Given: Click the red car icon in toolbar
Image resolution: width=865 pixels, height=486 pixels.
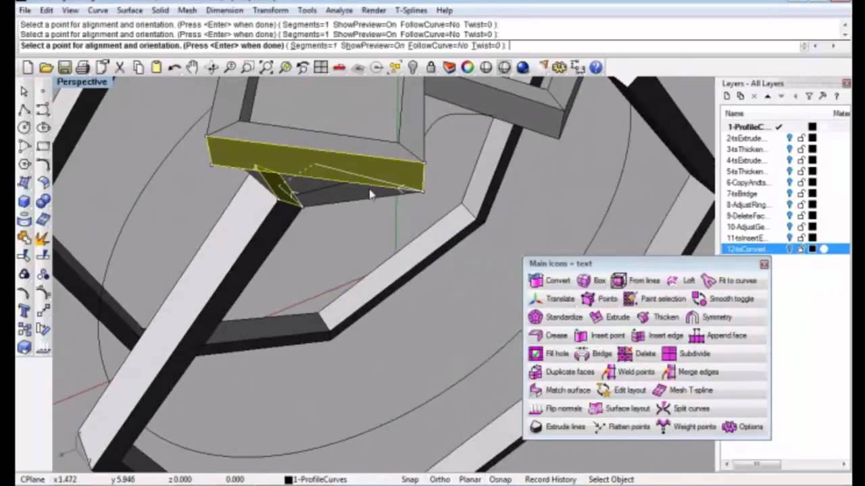Looking at the screenshot, I should 339,67.
